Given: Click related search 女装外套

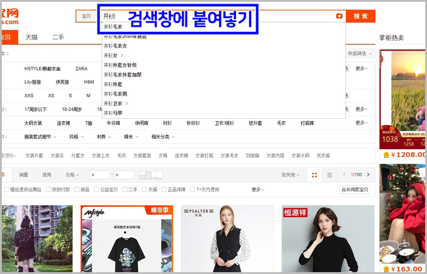Looking at the screenshot, I should pyautogui.click(x=34, y=155).
